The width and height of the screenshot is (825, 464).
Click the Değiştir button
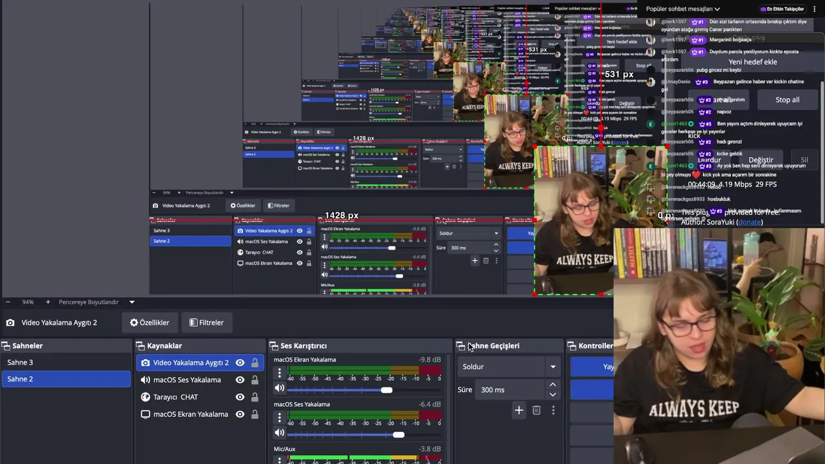click(x=761, y=160)
